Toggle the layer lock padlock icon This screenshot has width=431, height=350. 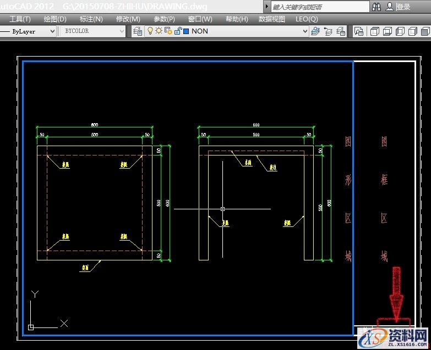[x=177, y=31]
